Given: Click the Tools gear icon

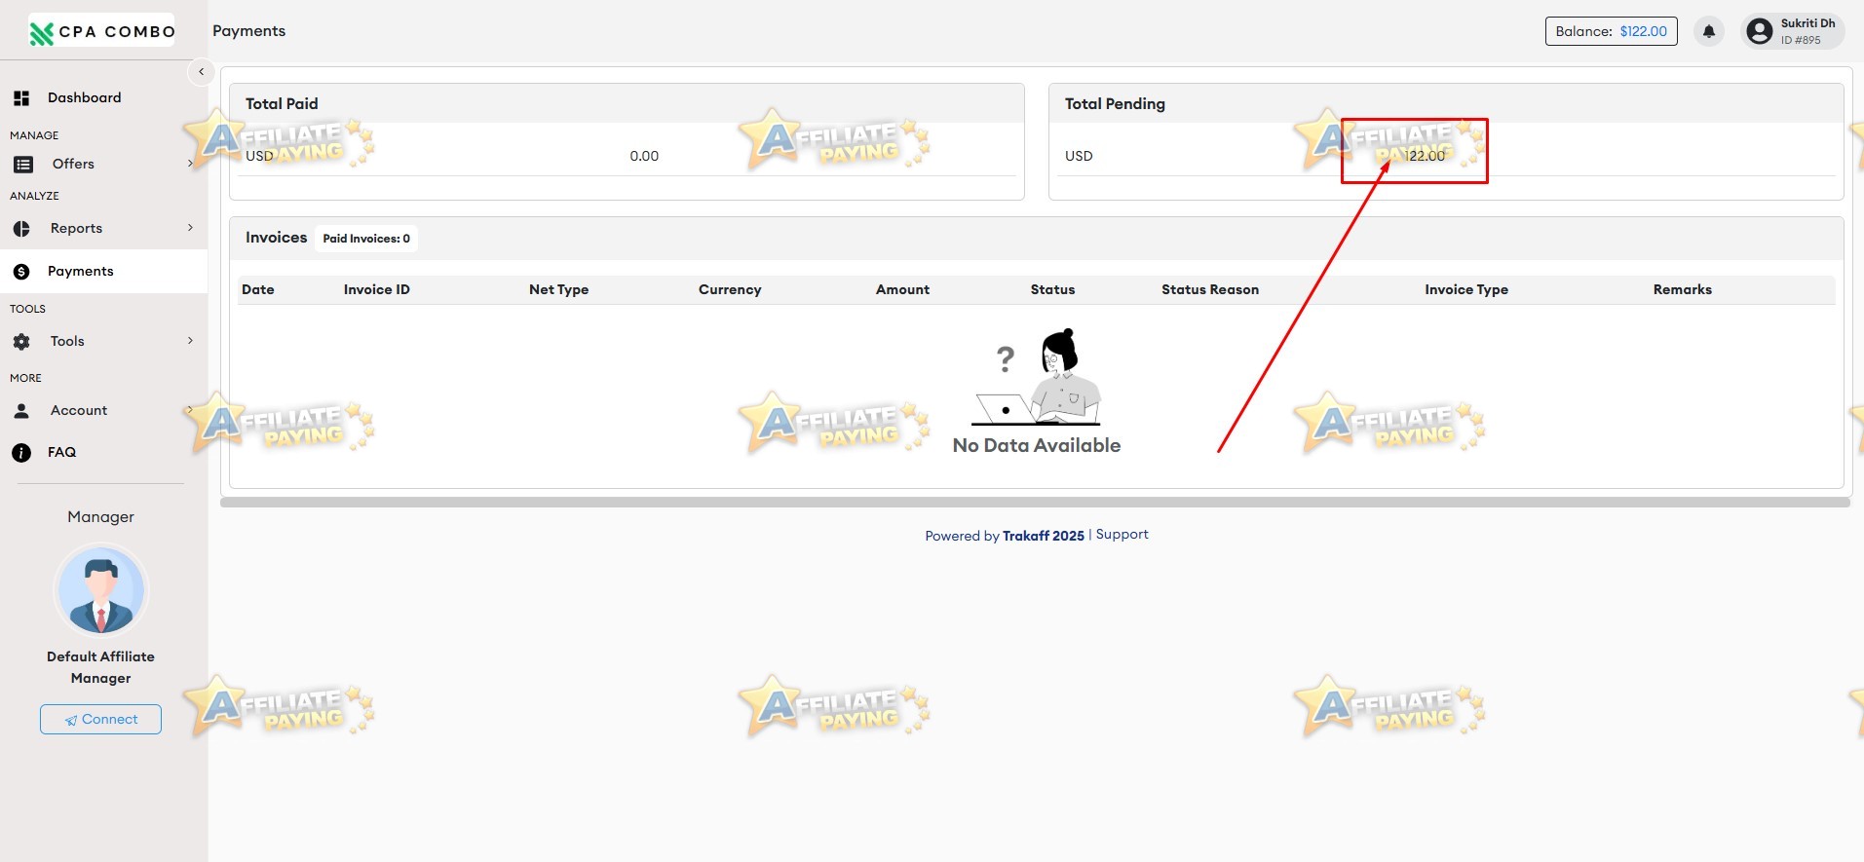Looking at the screenshot, I should click(21, 342).
